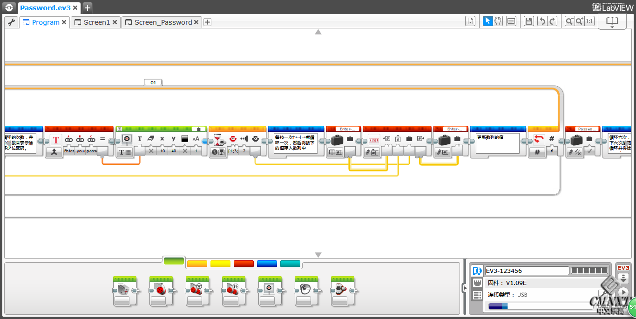Click the zoom out magnifier
This screenshot has height=319, width=636.
click(x=569, y=21)
